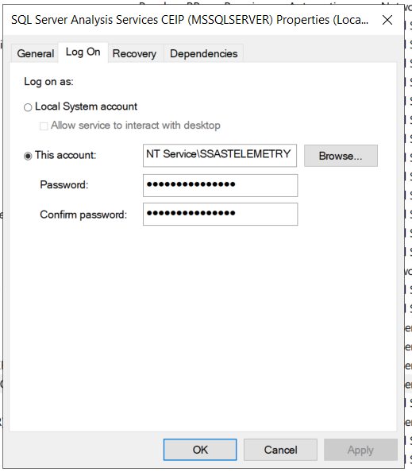
Task: Close the Properties dialog with X
Action: tap(387, 20)
